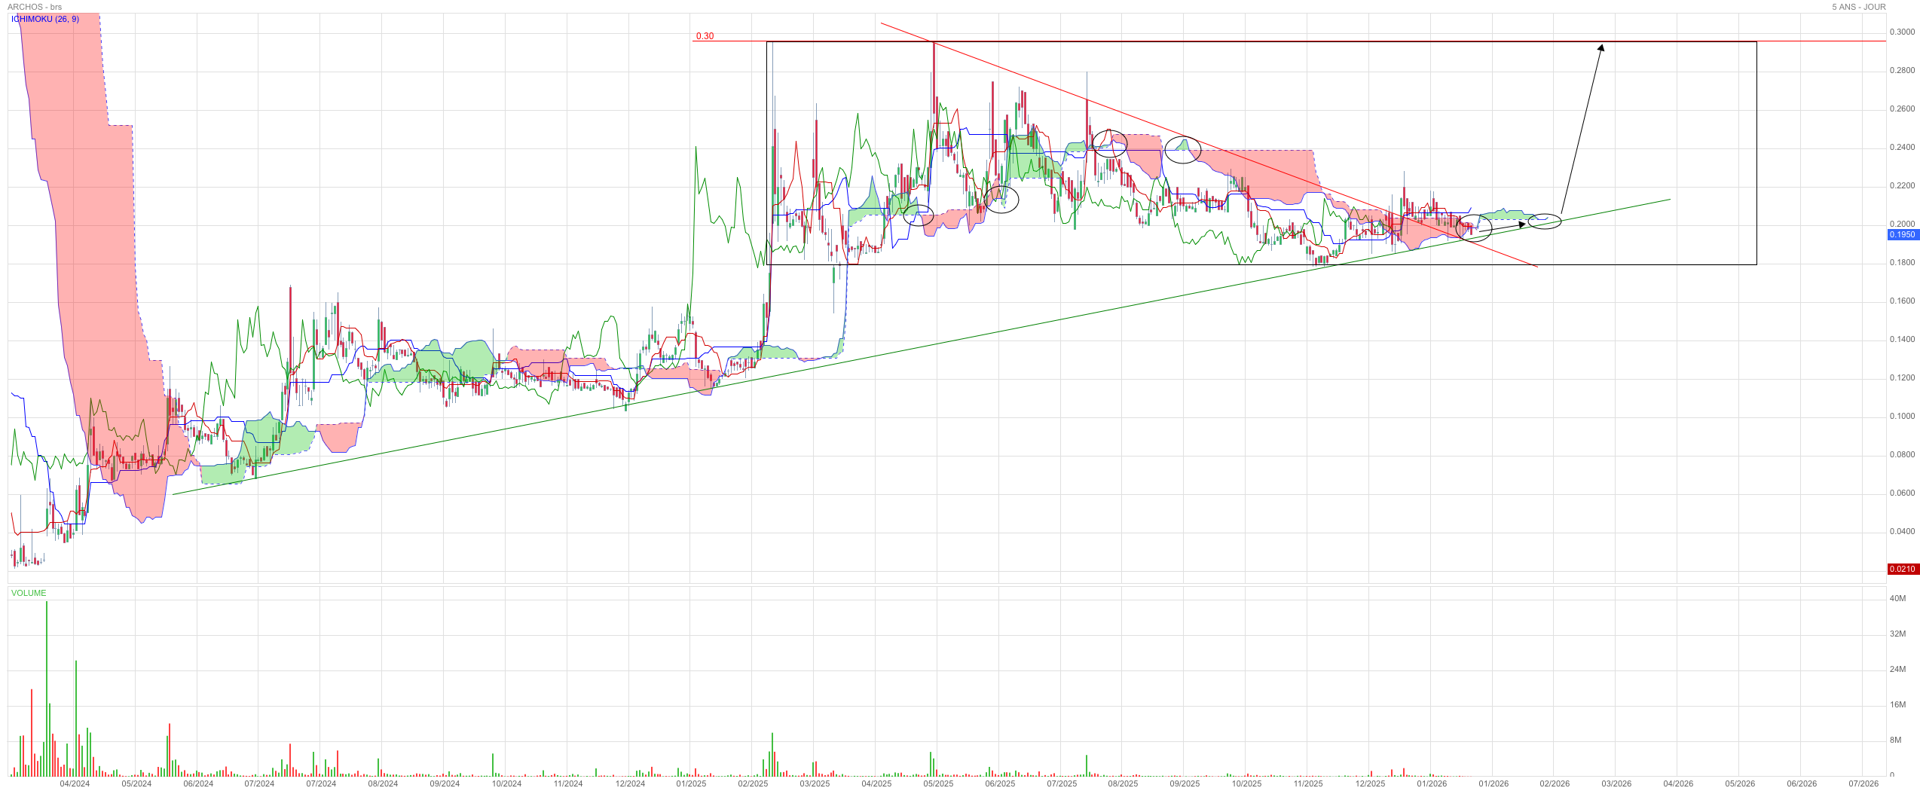
Task: Click the 09/2024 date axis label
Action: pyautogui.click(x=445, y=783)
